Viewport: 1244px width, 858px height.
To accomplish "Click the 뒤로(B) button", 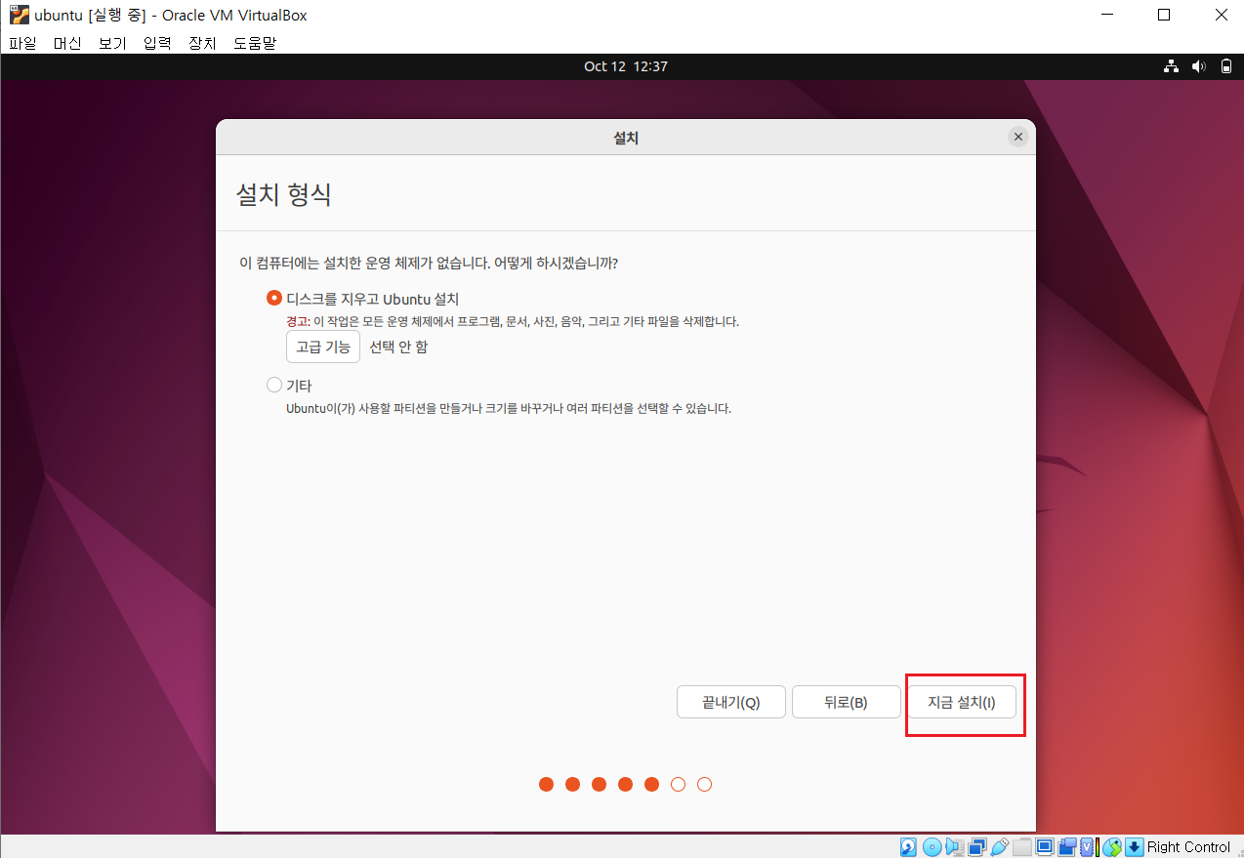I will [x=846, y=702].
